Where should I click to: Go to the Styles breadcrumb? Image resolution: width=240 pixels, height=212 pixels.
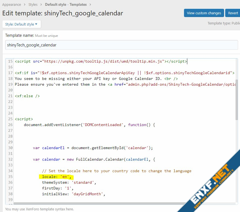click(33, 4)
